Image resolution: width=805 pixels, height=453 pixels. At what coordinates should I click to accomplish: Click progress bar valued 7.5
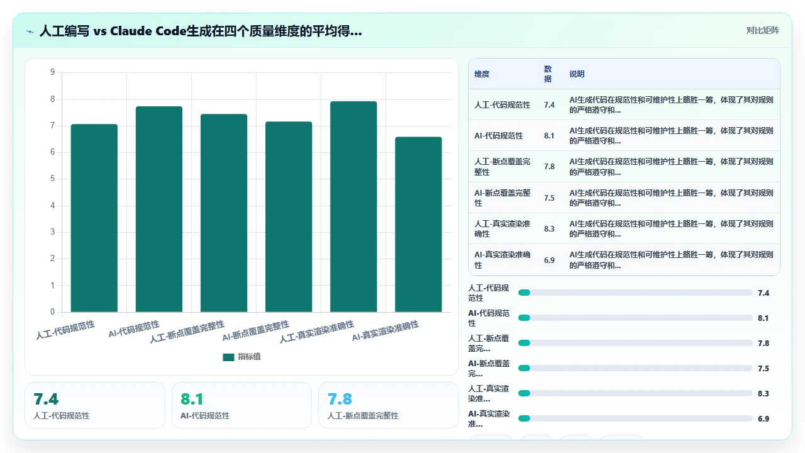coord(635,368)
